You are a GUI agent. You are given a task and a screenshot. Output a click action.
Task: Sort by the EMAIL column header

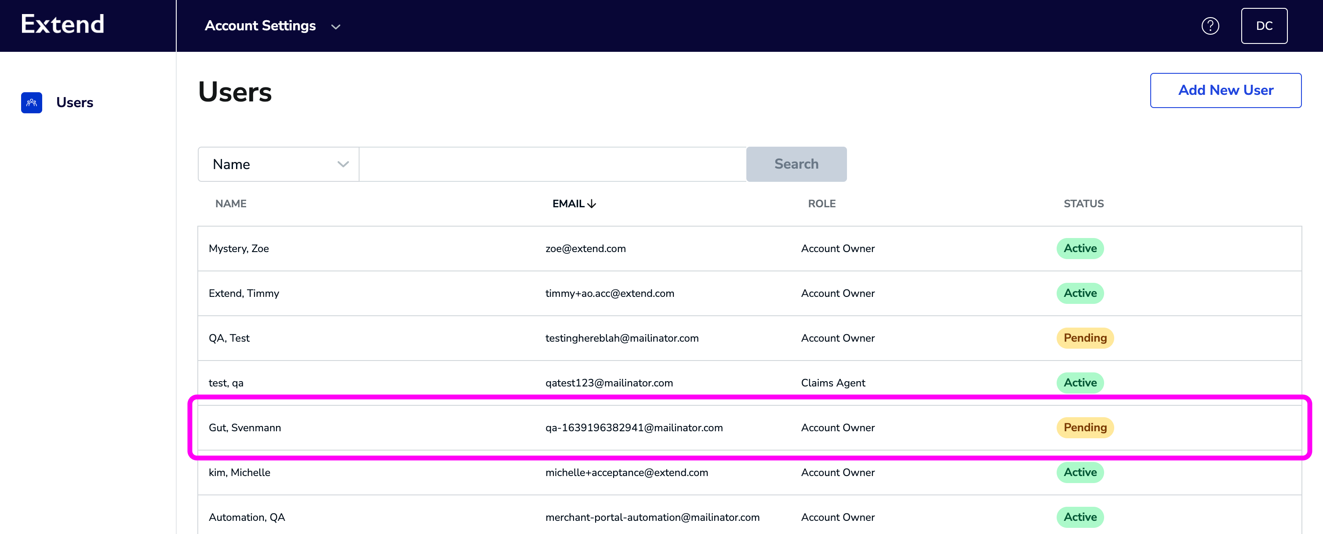pyautogui.click(x=569, y=204)
